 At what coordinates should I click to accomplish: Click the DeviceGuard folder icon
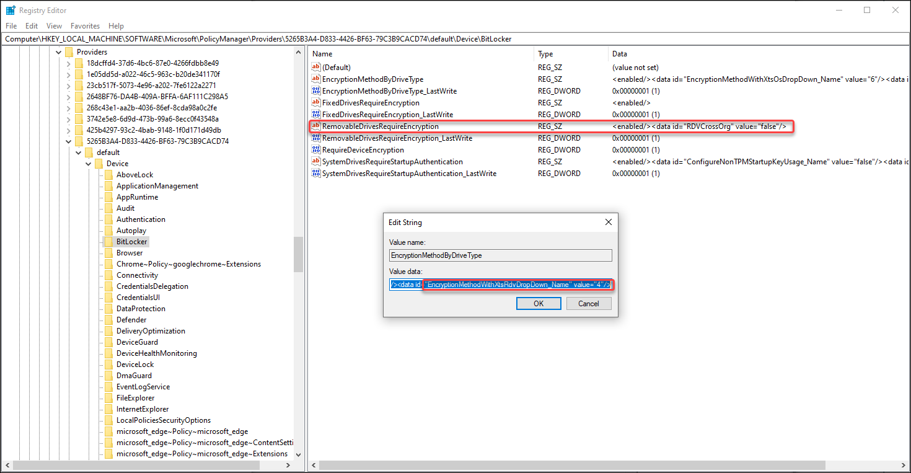108,342
